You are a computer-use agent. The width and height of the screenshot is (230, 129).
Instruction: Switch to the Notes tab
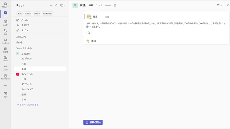click(108, 5)
